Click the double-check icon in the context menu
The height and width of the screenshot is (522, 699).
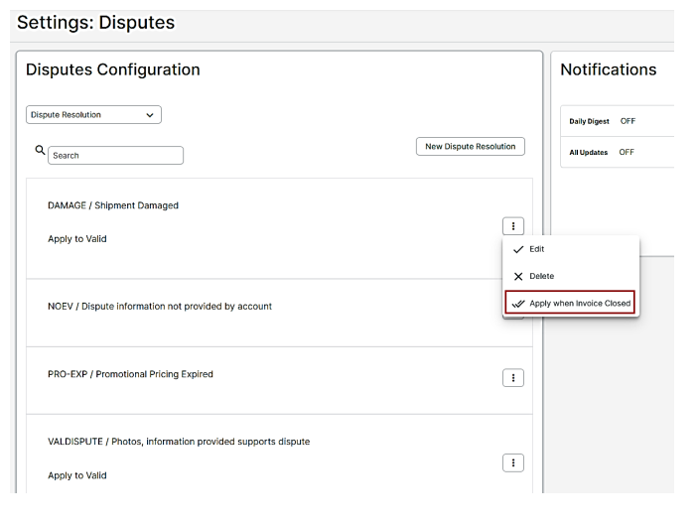point(518,304)
